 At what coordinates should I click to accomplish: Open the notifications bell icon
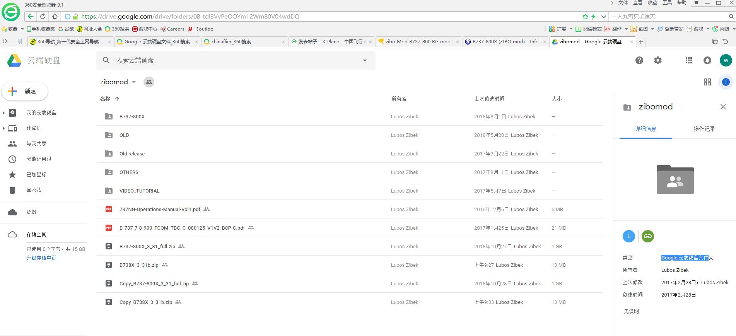(x=707, y=60)
